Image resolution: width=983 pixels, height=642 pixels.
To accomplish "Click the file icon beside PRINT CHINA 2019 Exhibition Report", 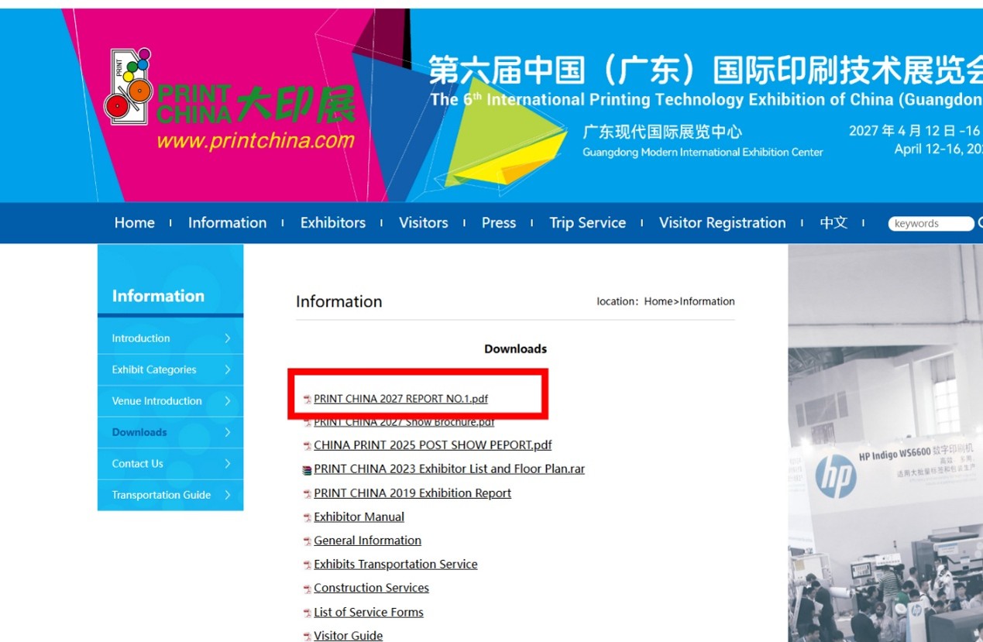I will [308, 494].
